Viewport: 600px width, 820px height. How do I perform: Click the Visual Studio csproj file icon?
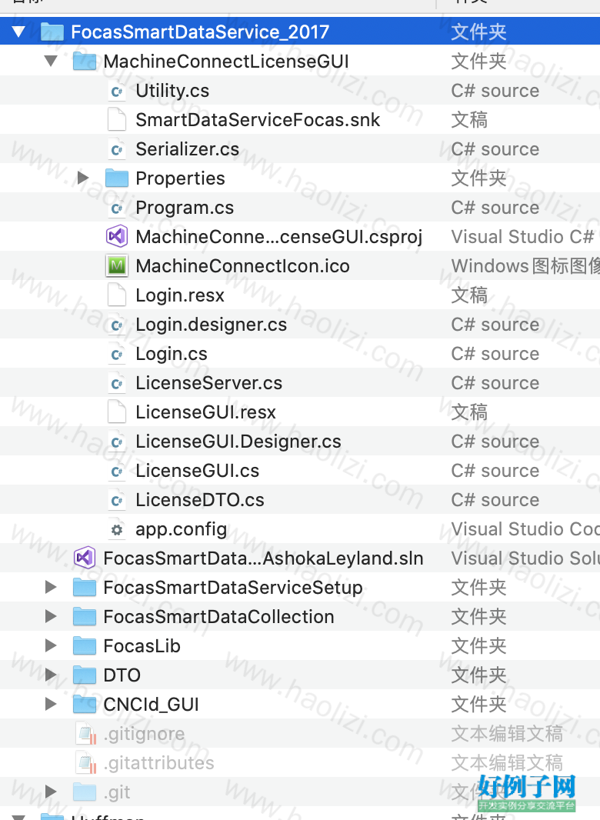click(117, 236)
